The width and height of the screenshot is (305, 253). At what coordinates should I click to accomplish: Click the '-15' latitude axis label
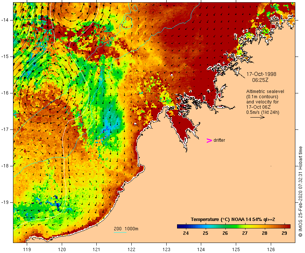click(5, 57)
